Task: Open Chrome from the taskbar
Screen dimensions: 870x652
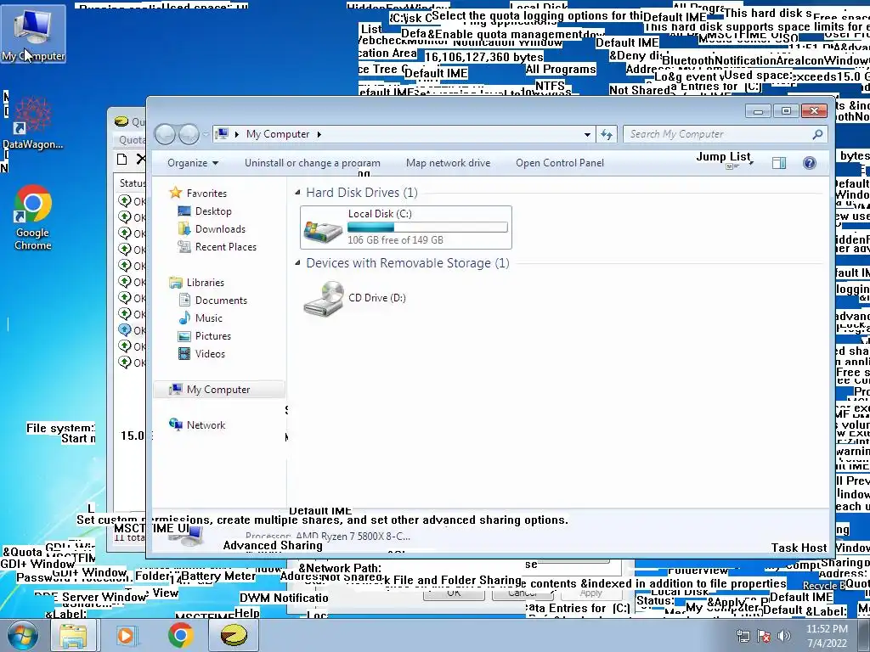Action: [x=181, y=635]
